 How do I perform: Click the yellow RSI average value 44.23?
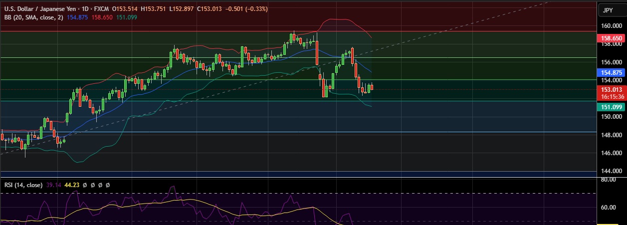pos(72,185)
